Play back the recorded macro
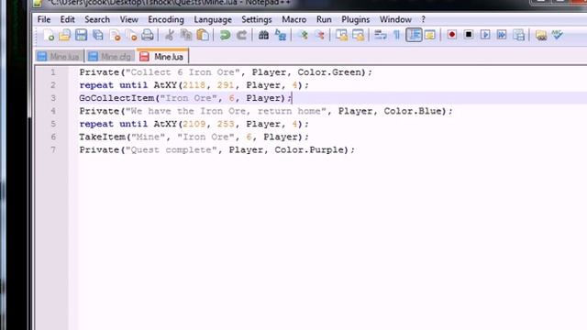 pos(485,35)
